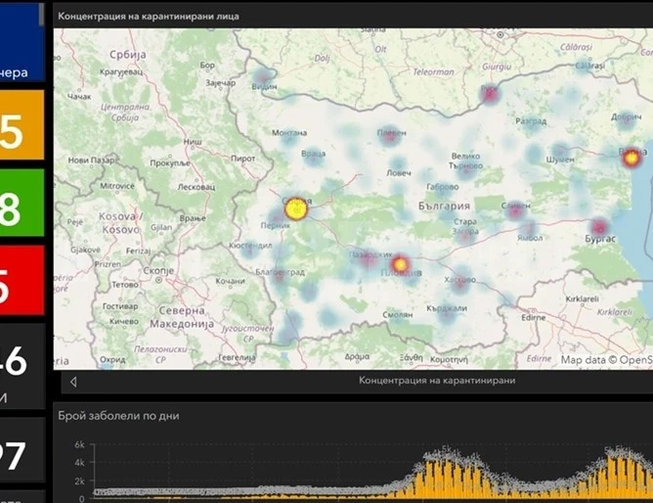Click the Разград city label

(531, 121)
